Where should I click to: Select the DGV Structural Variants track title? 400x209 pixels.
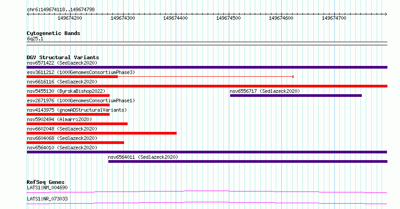(63, 57)
